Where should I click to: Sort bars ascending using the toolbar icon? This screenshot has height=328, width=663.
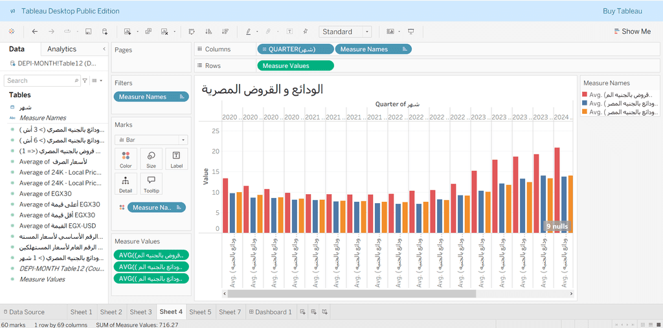(x=208, y=32)
